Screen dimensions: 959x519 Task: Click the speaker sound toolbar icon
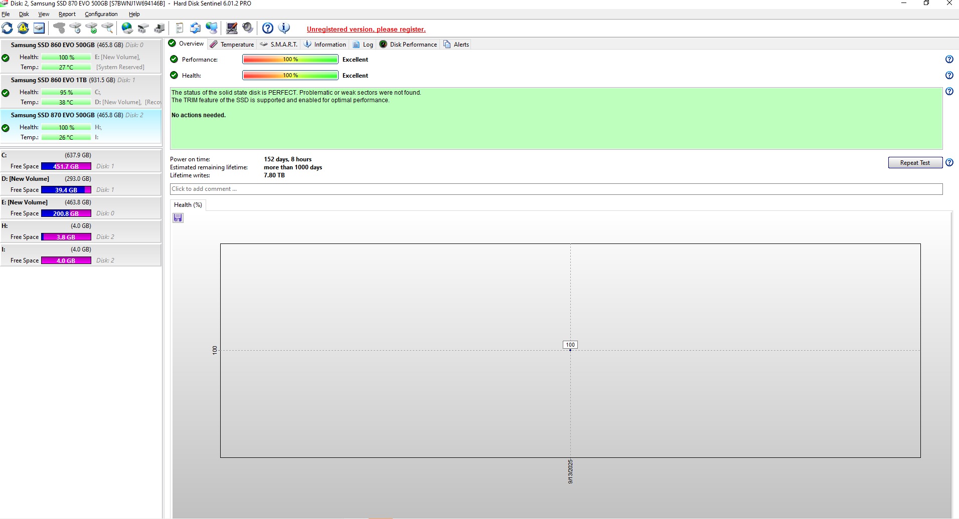248,28
